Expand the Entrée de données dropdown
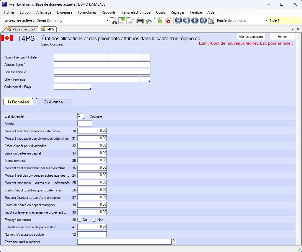302x252 pixels. pos(266,21)
